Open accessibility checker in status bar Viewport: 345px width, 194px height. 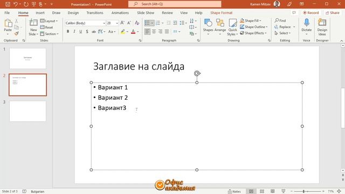pyautogui.click(x=24, y=191)
